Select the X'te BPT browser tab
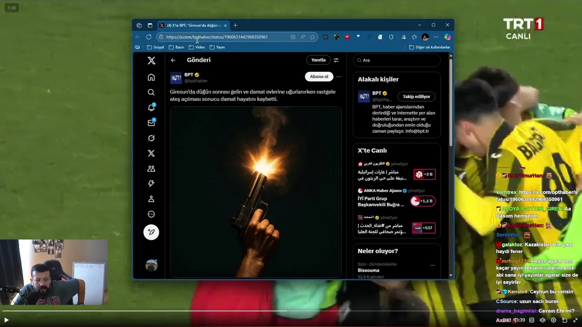The height and width of the screenshot is (327, 582). 193,25
